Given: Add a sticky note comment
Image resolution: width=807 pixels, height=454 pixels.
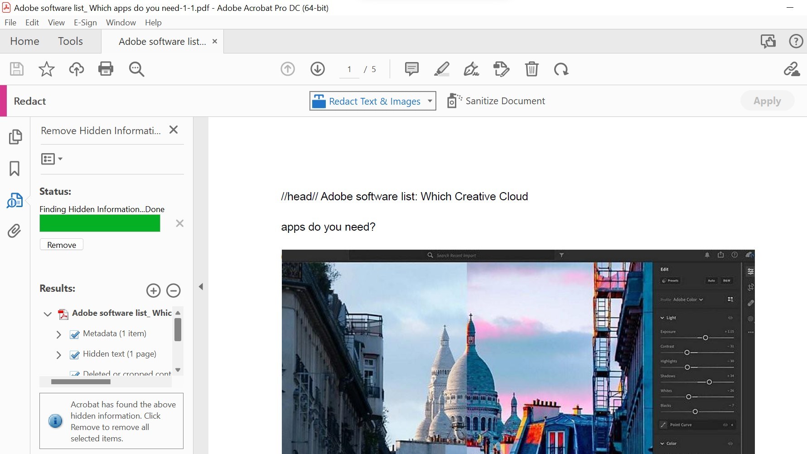Looking at the screenshot, I should (x=411, y=69).
